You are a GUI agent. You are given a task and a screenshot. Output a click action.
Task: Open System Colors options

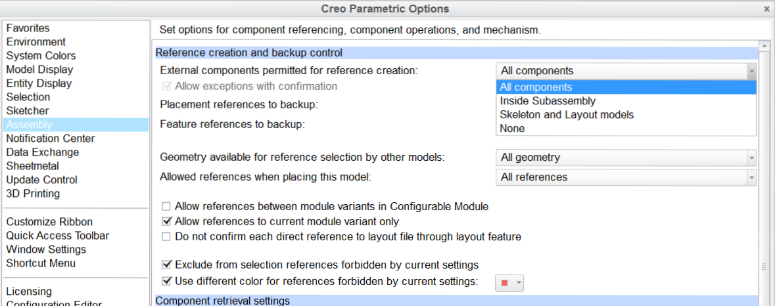tap(41, 56)
